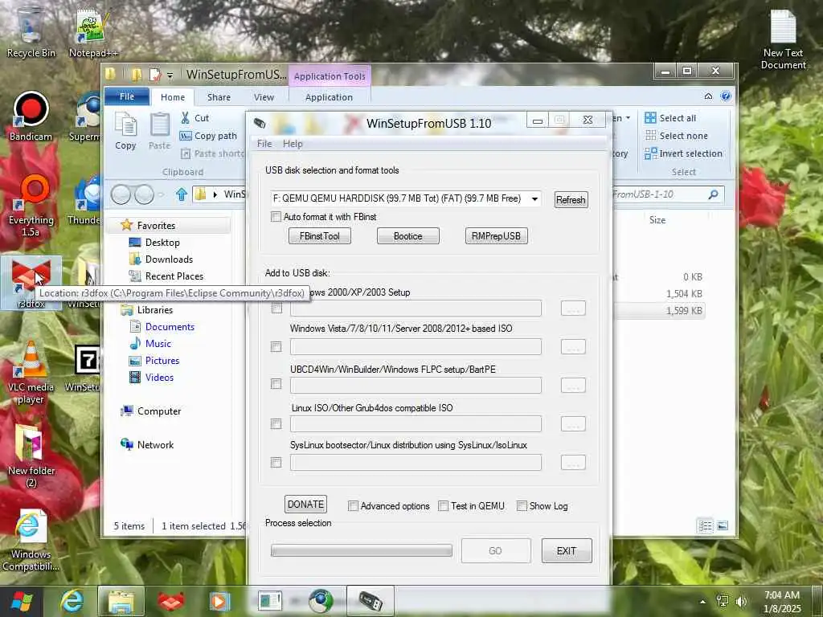
Task: Launch Bandicam desktop shortcut
Action: click(31, 116)
